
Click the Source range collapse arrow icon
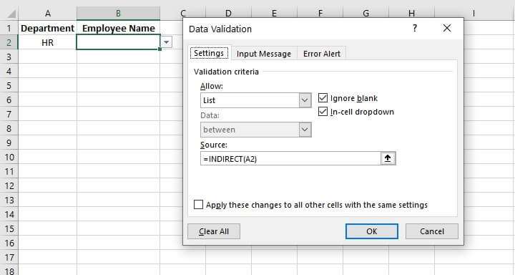click(388, 158)
